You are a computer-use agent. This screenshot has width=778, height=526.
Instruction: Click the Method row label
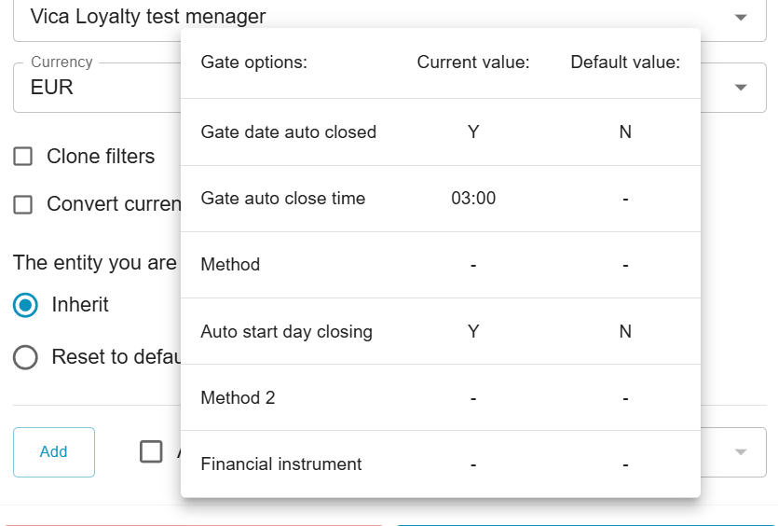[x=231, y=265]
